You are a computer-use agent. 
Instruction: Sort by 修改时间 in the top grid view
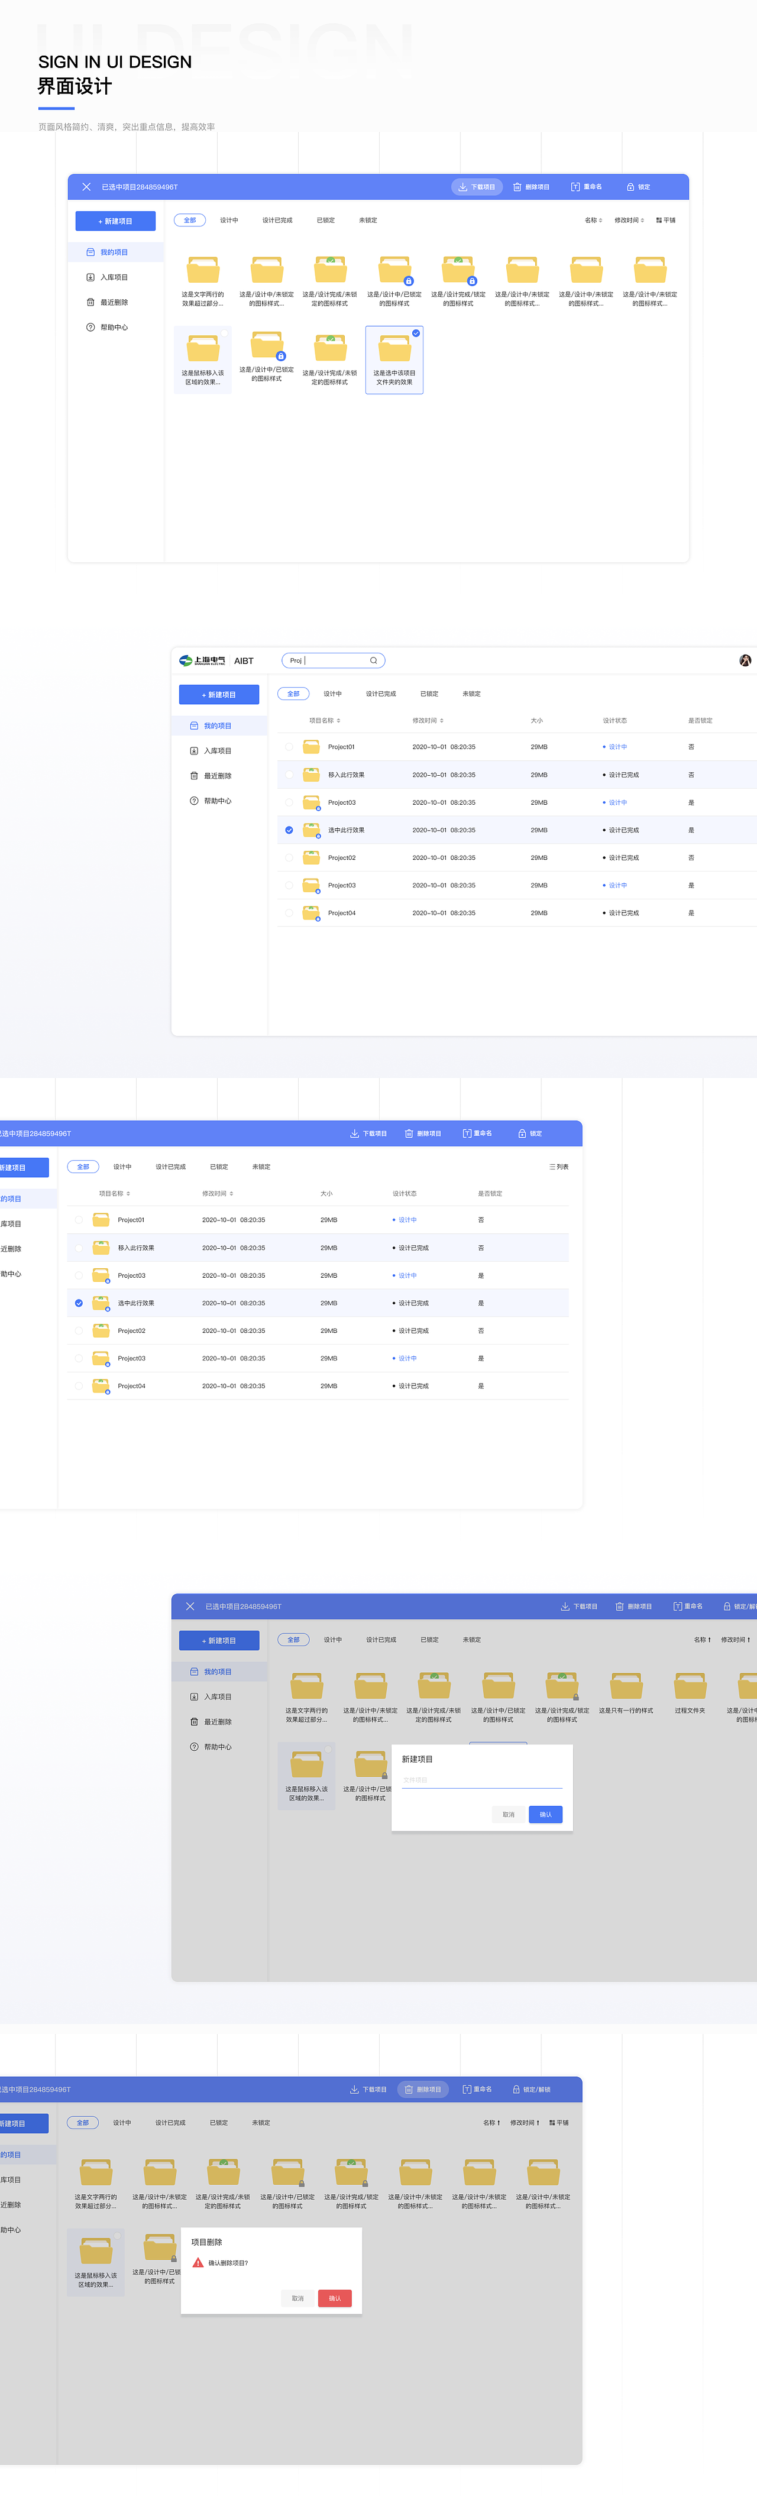pyautogui.click(x=629, y=220)
